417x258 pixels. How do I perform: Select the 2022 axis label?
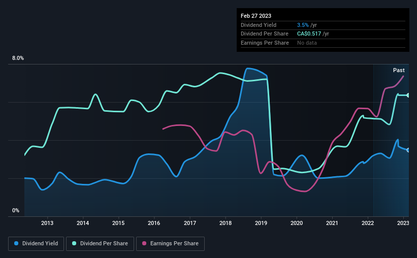(368, 223)
